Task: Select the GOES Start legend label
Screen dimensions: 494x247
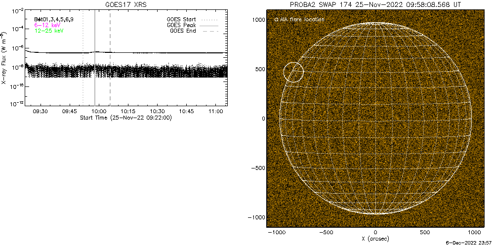Action: click(x=181, y=20)
